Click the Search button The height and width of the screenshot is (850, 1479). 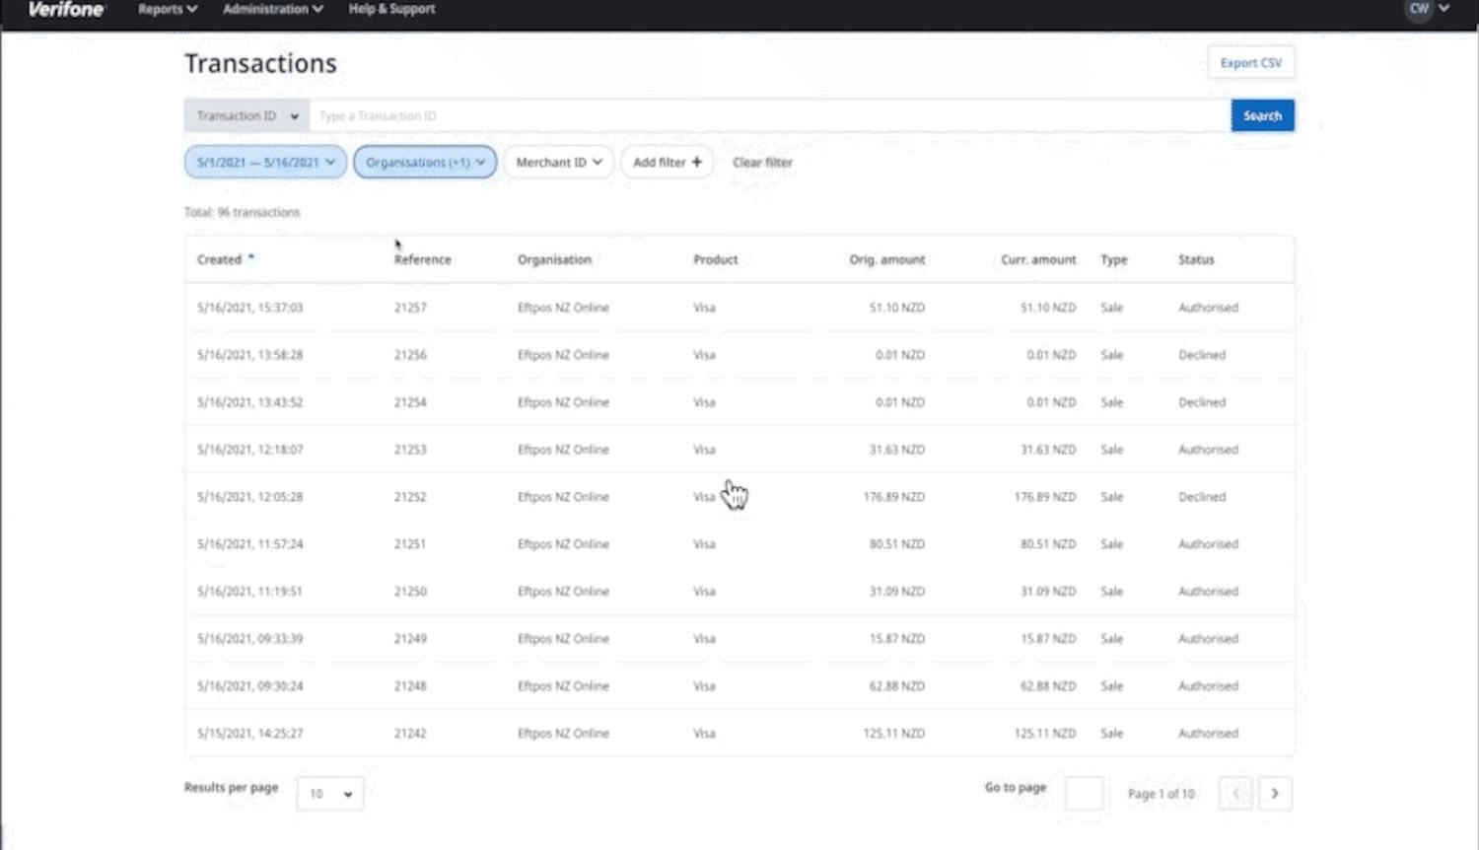tap(1262, 115)
